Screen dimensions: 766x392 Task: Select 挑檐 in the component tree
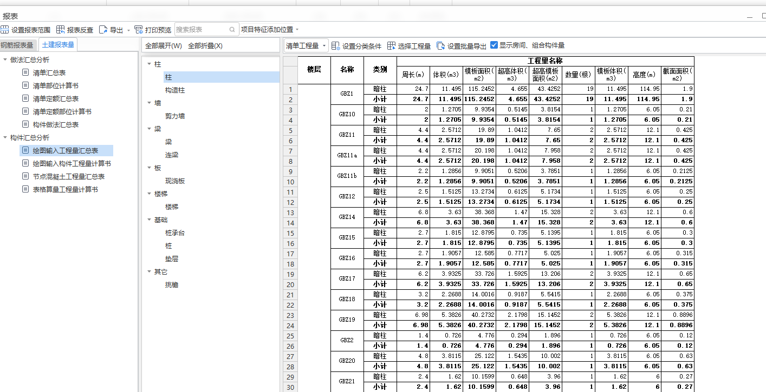(x=172, y=284)
